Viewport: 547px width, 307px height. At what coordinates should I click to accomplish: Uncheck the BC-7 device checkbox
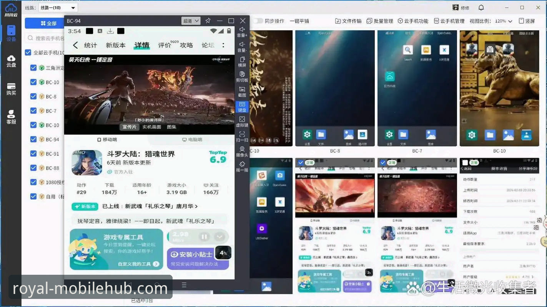click(33, 111)
